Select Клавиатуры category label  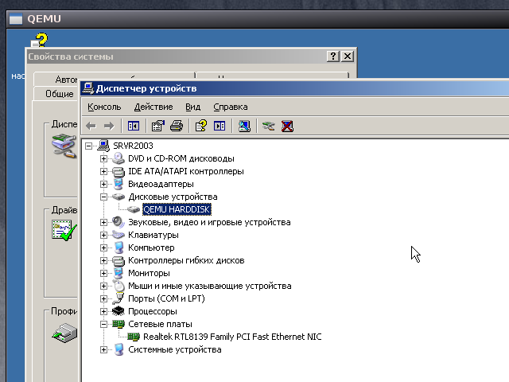coord(153,235)
